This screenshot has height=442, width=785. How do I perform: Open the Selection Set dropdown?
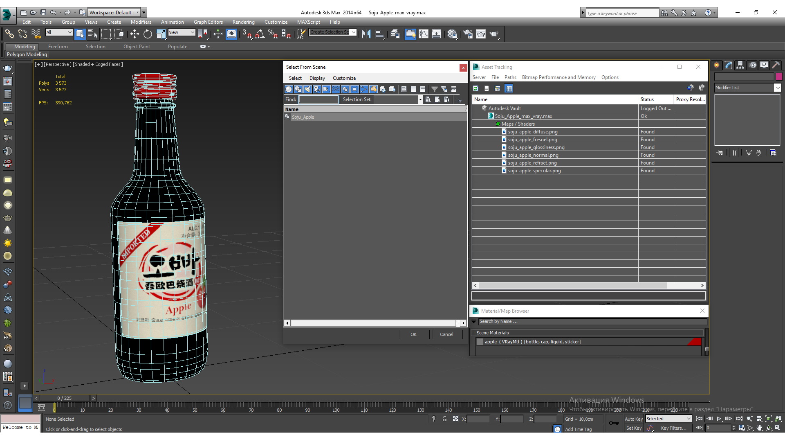421,99
